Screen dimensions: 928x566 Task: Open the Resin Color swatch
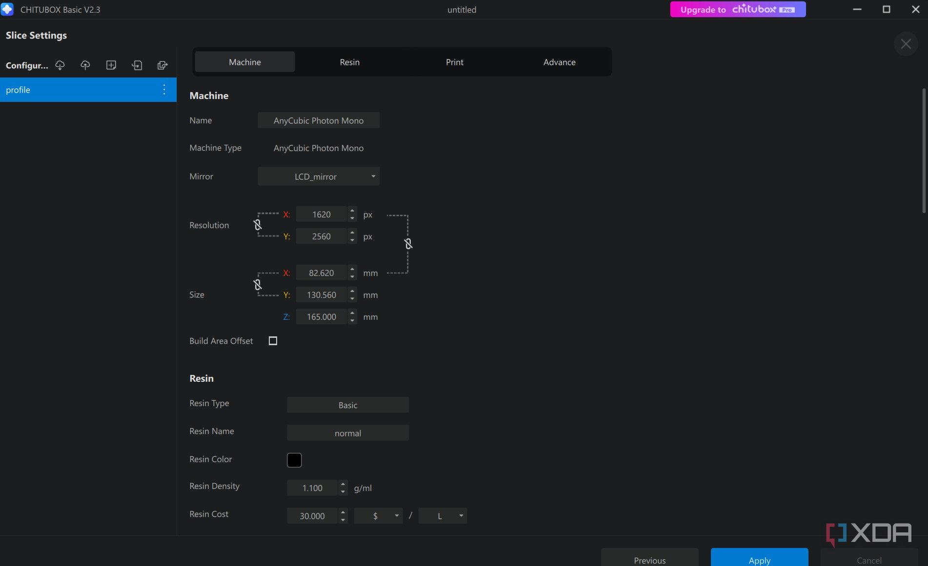pos(294,460)
